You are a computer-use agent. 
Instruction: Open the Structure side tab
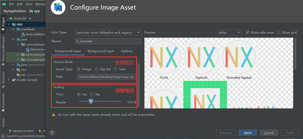point(3,79)
